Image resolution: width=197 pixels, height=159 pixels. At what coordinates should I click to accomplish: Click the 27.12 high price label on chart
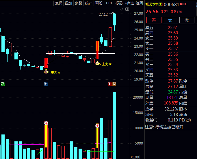click(x=103, y=14)
